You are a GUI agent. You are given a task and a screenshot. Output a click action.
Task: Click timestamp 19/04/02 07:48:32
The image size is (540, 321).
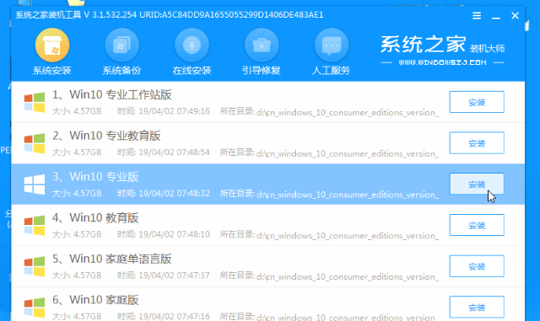click(x=175, y=193)
